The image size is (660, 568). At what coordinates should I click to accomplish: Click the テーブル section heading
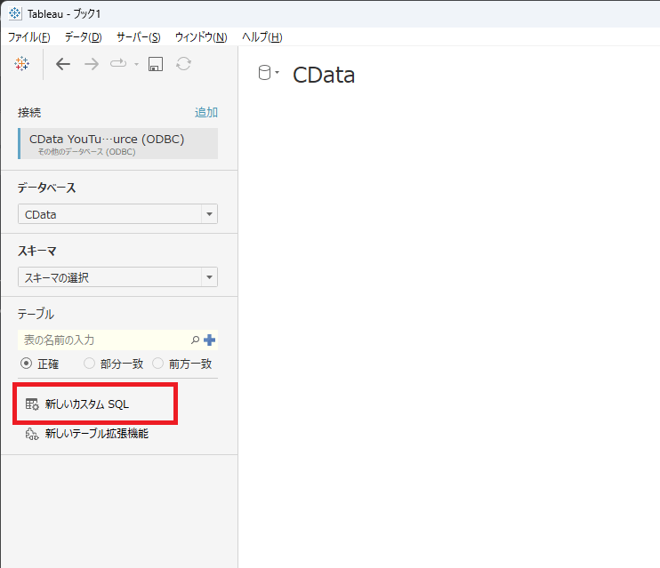[x=36, y=314]
